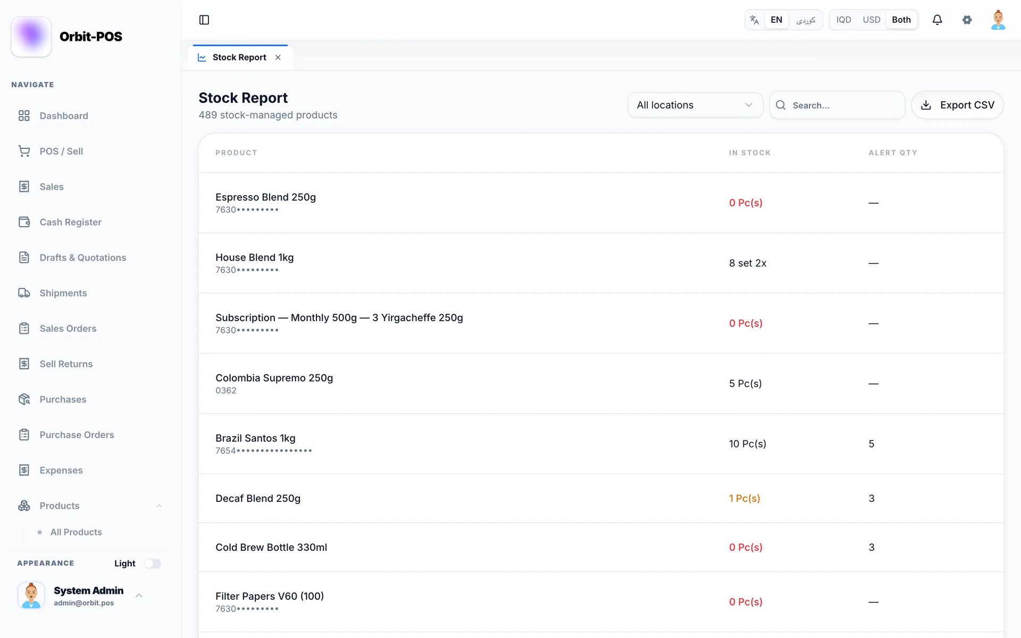Open Expenses page
This screenshot has width=1021, height=638.
pos(61,470)
